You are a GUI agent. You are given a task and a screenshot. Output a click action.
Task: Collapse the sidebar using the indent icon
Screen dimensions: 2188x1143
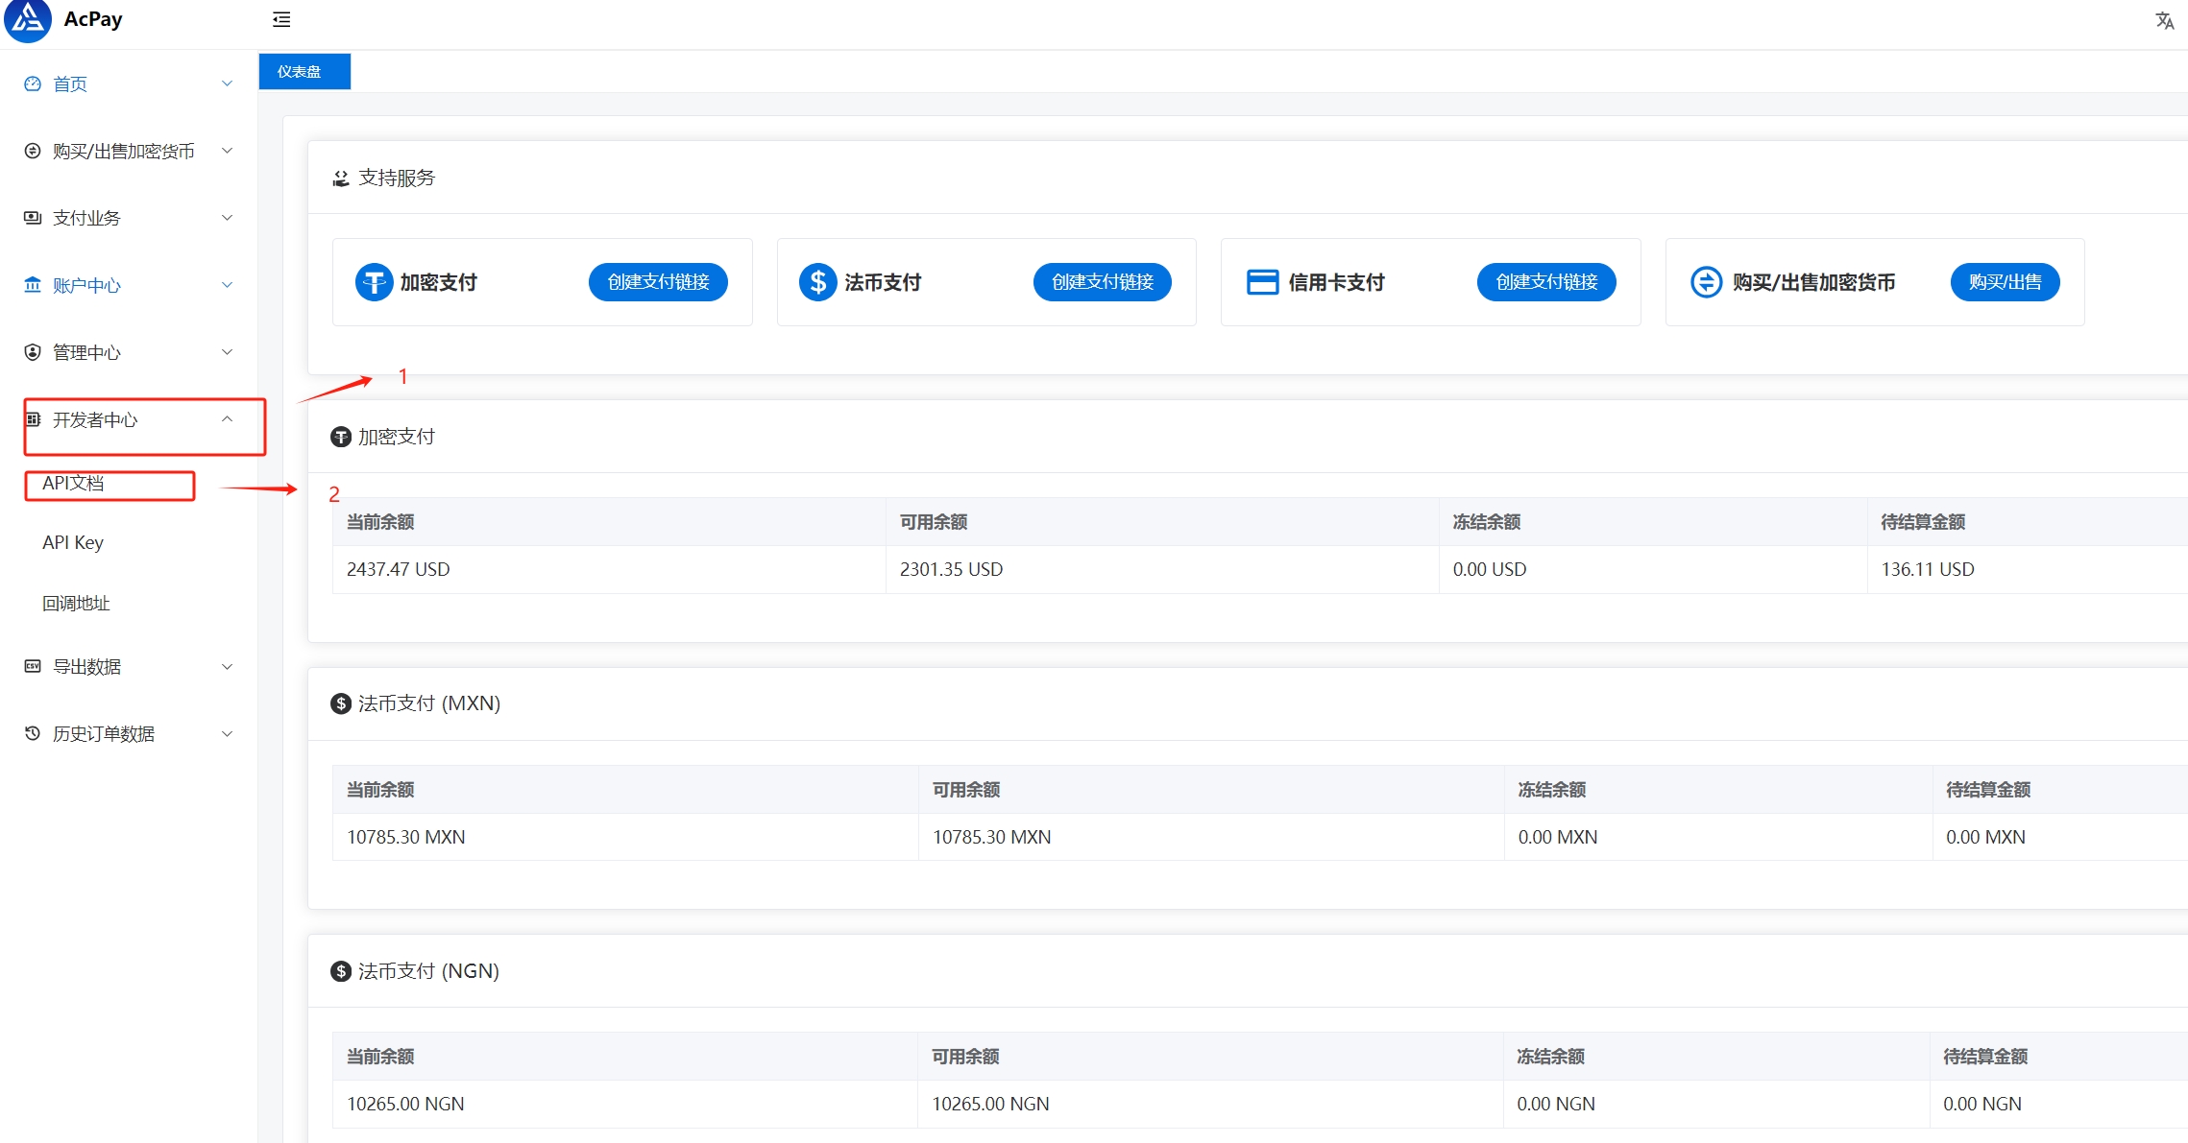coord(280,19)
